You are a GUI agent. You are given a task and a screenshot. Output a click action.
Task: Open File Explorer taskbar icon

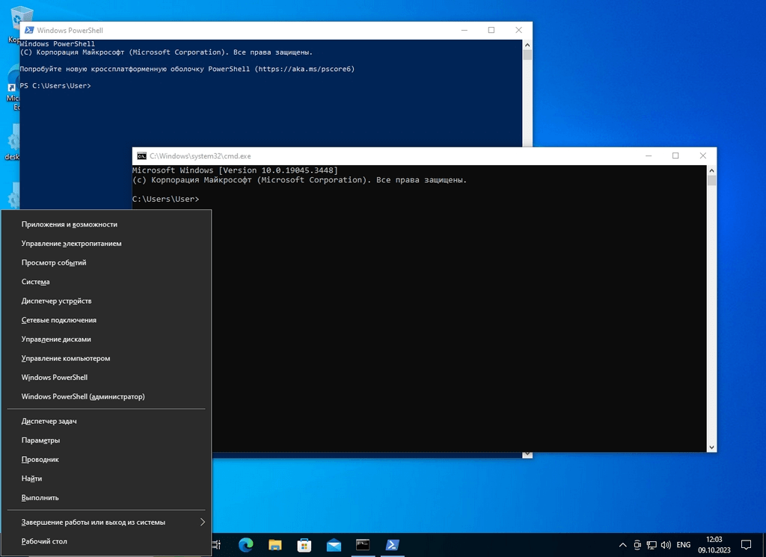tap(275, 545)
